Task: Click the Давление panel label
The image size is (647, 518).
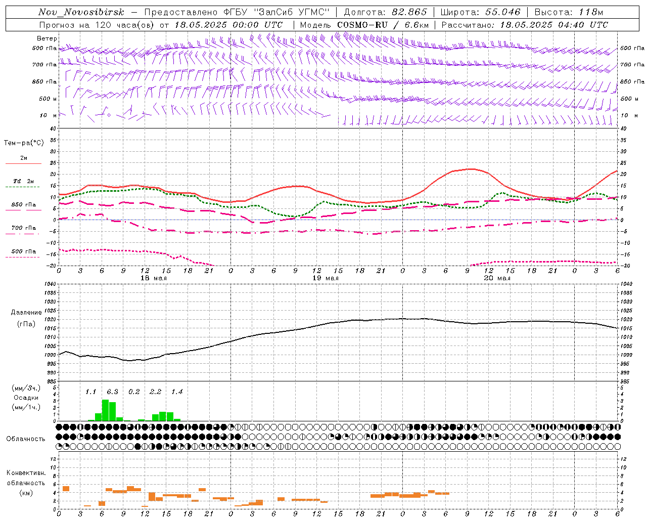Action: 26,313
